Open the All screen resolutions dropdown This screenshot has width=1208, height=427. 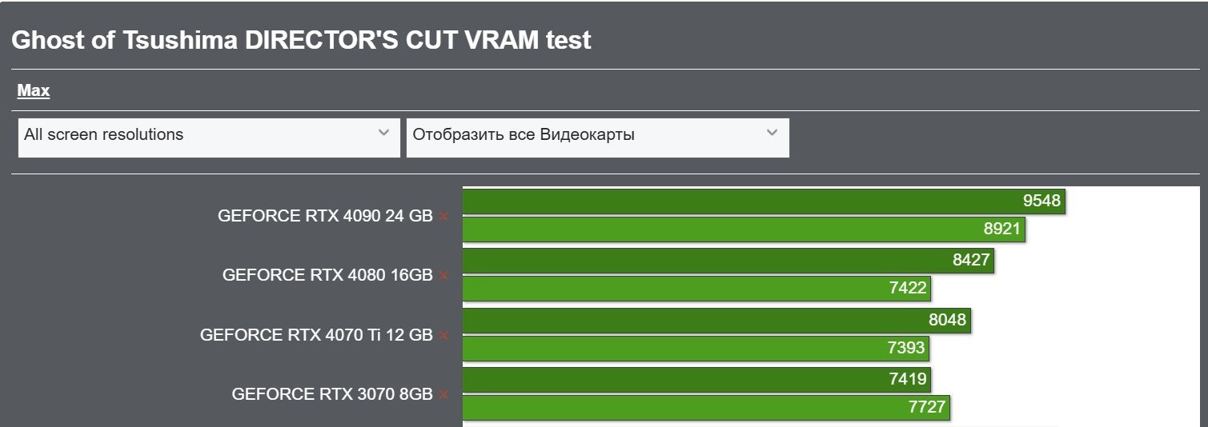209,138
